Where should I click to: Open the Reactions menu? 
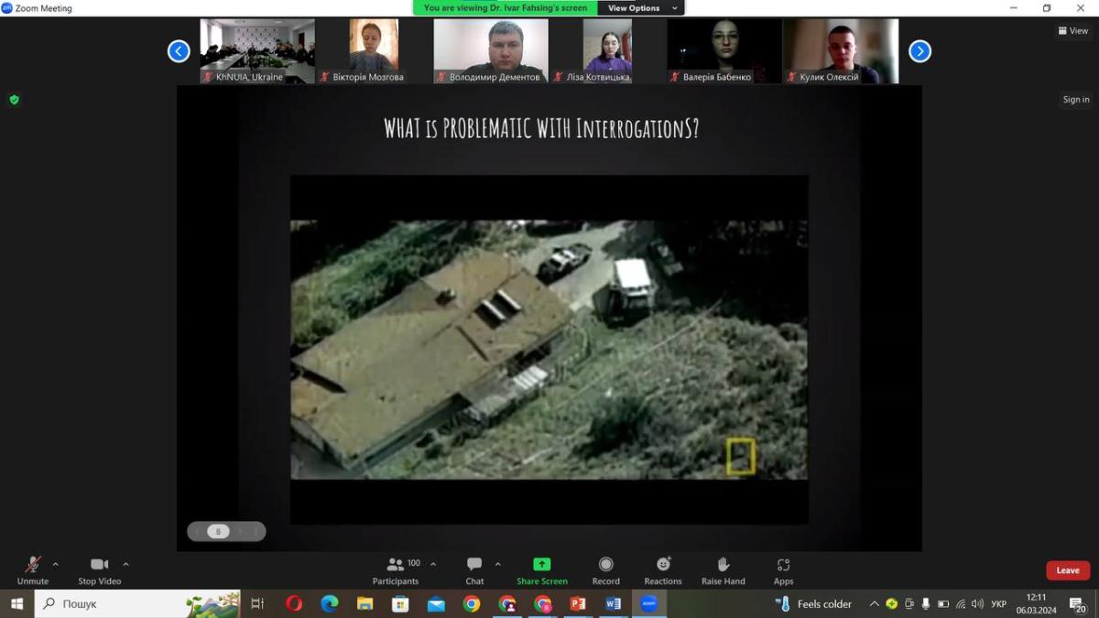click(x=663, y=565)
